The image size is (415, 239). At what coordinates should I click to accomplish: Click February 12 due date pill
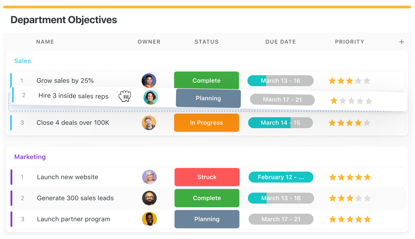(281, 177)
